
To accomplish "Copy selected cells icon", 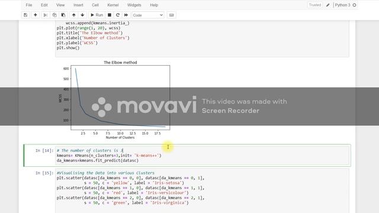I will point(54,15).
